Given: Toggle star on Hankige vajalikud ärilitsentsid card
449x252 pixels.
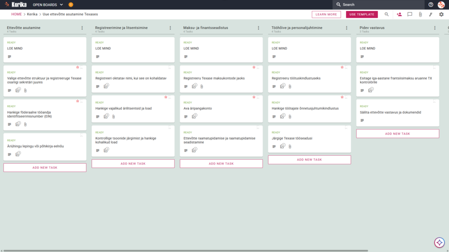Looking at the screenshot, I should point(165,97).
